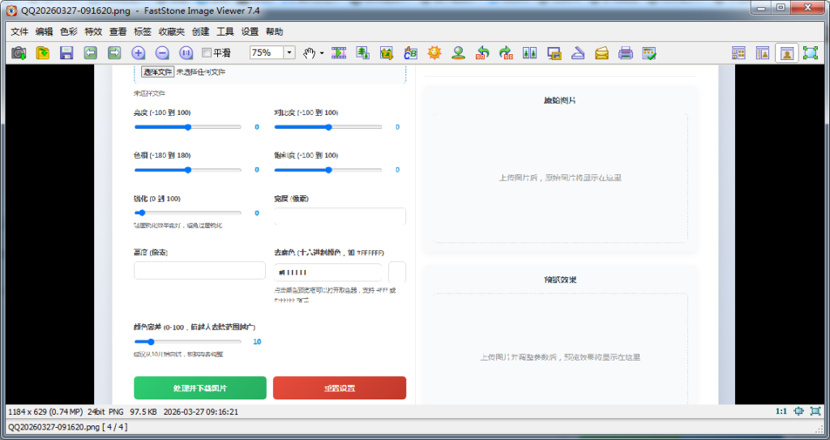Screen dimensions: 830x440
Task: Open the 帮助 menu
Action: [274, 32]
